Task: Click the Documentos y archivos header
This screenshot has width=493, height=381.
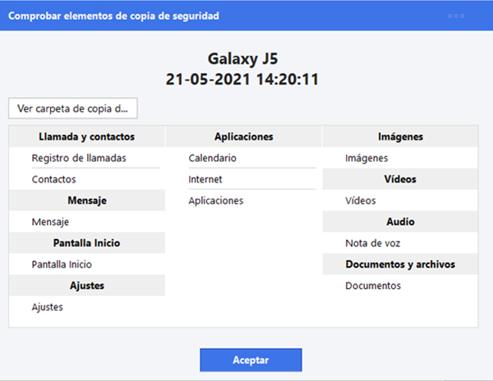Action: coord(400,264)
